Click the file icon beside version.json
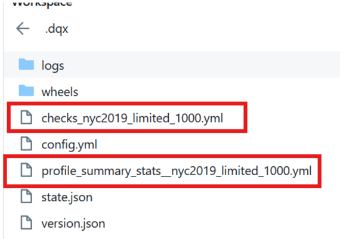The height and width of the screenshot is (239, 340). click(26, 222)
